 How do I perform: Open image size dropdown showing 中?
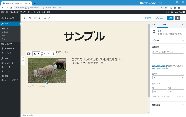pos(168,77)
